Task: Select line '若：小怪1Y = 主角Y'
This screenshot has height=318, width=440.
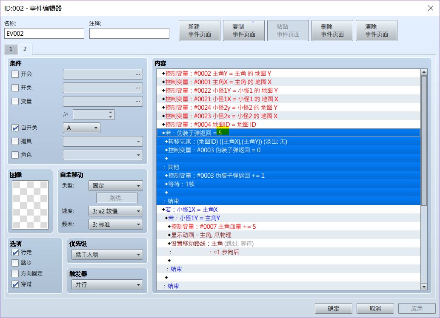Action: [x=289, y=218]
